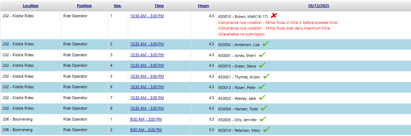The height and width of the screenshot is (136, 411).
Task: Open the time link for Kiddie Rides seq 6
Action: 147,87
